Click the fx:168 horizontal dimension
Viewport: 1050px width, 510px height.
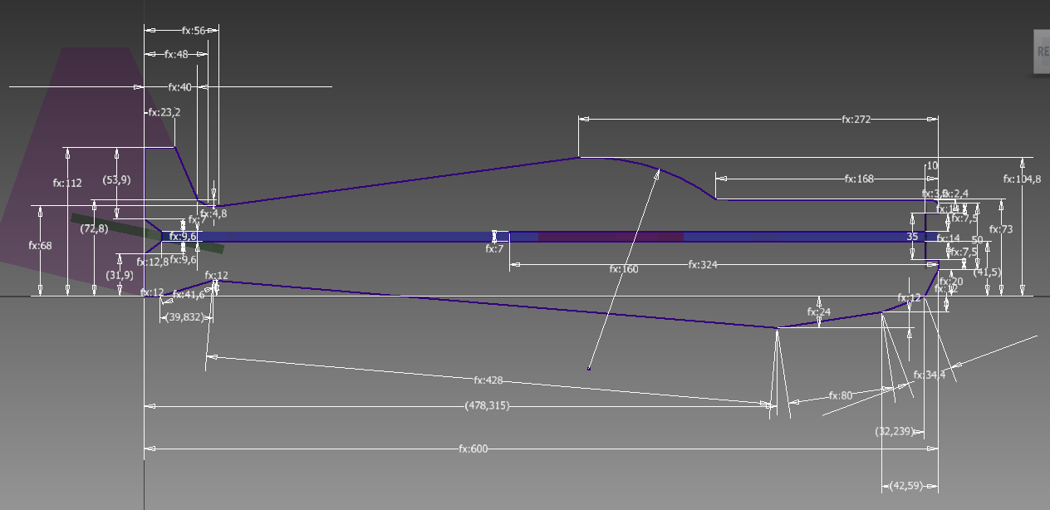tap(859, 179)
